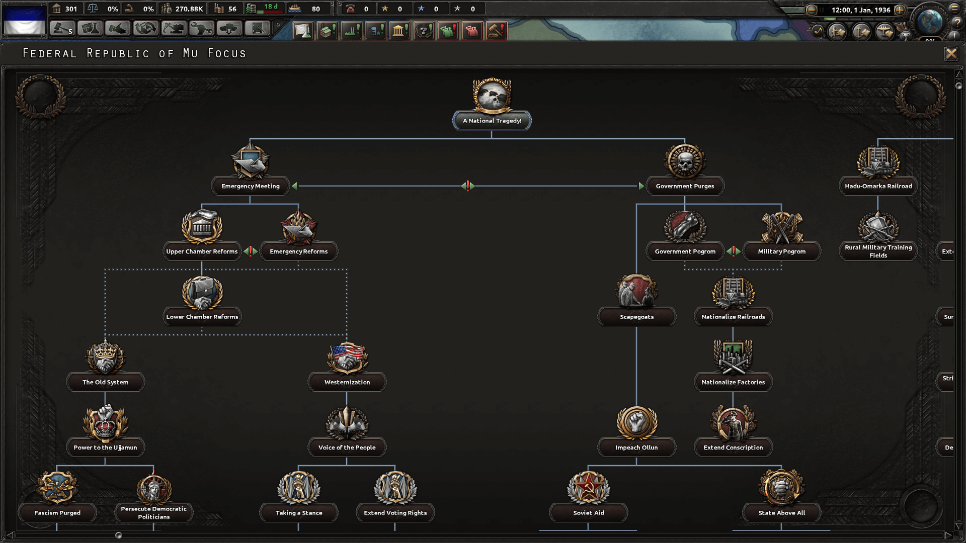Click the scroll-down arrow of the focus tree
The image size is (966, 543).
pos(958,526)
